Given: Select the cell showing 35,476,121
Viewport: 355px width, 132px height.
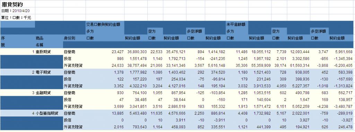Looking at the screenshot, I should coord(176,52).
